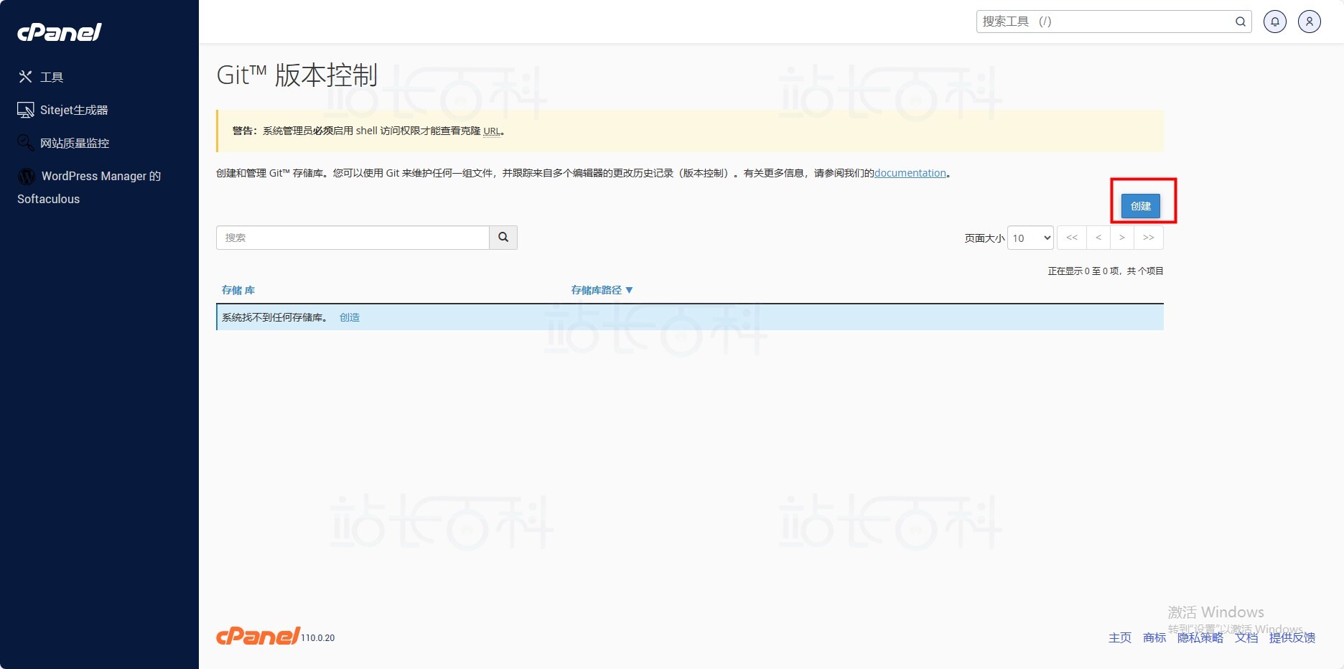The width and height of the screenshot is (1344, 669).
Task: Open the 商标 footer link
Action: pyautogui.click(x=1154, y=637)
